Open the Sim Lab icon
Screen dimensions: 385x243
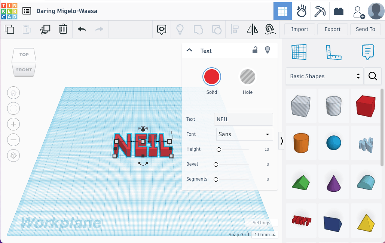pyautogui.click(x=301, y=11)
